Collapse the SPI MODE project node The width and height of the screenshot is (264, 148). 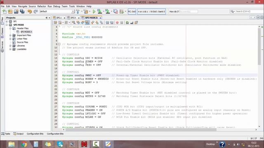click(x=7, y=25)
